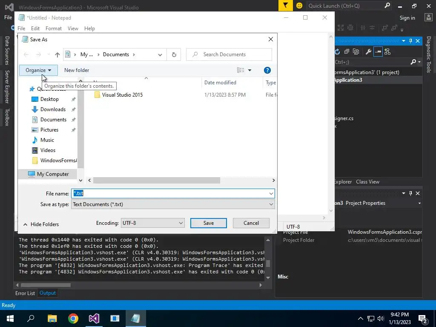
Task: Open Properties wrench icon in Solution Explorer
Action: (x=368, y=52)
